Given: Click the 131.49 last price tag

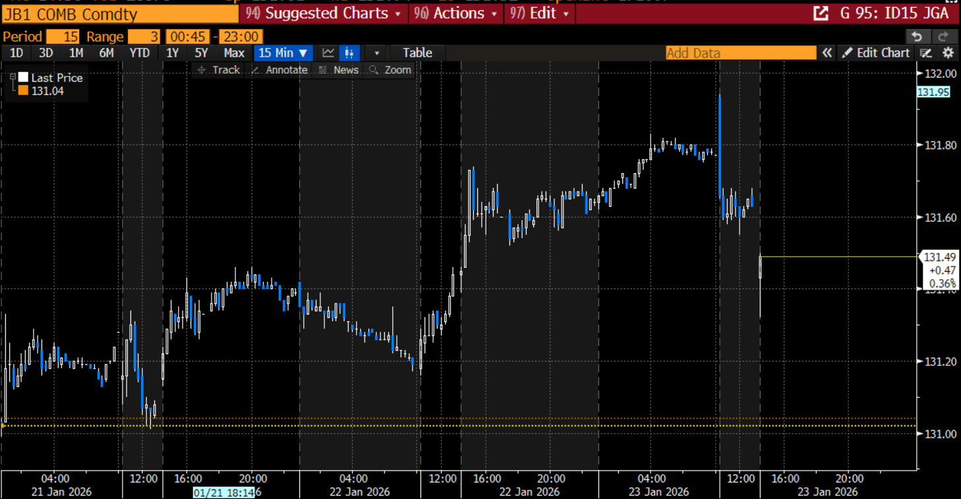Looking at the screenshot, I should [940, 257].
